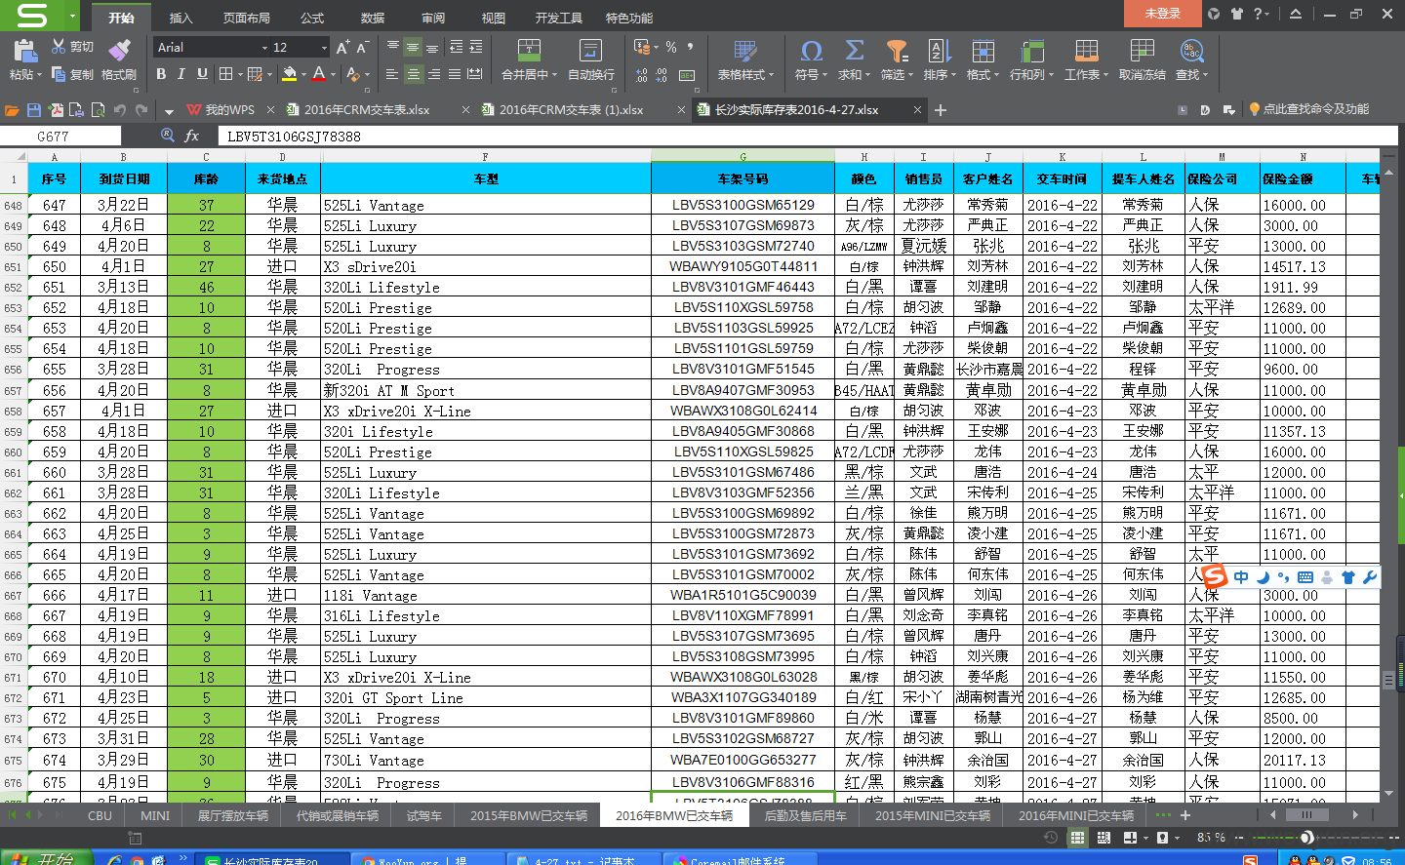Open the Insert (插入) ribbon tab
Viewport: 1405px width, 865px height.
pyautogui.click(x=181, y=18)
